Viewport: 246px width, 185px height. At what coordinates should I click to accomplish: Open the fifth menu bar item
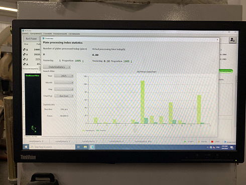[74, 34]
